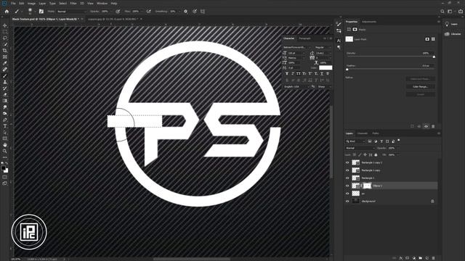This screenshot has width=465, height=261.
Task: Click the mask Density slider handle
Action: [434, 57]
